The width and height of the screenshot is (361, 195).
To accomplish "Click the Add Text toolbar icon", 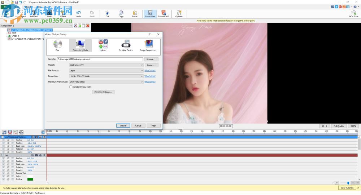I will 34,14.
